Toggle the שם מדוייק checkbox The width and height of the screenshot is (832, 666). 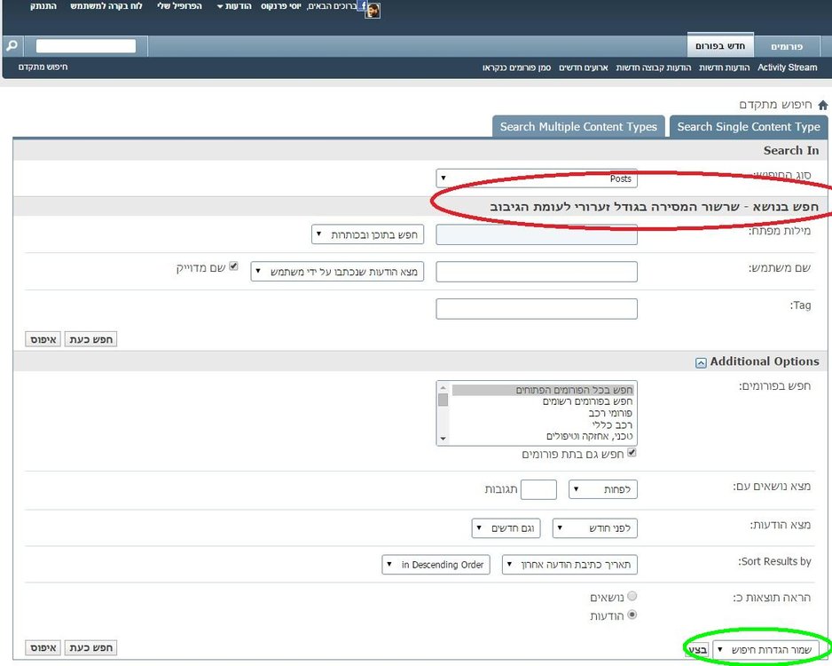pyautogui.click(x=233, y=266)
